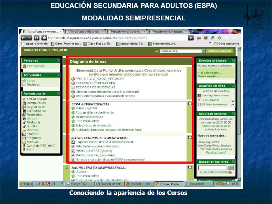
Task: Open Modelo para TAE (individual) resource
Action: coord(95,155)
